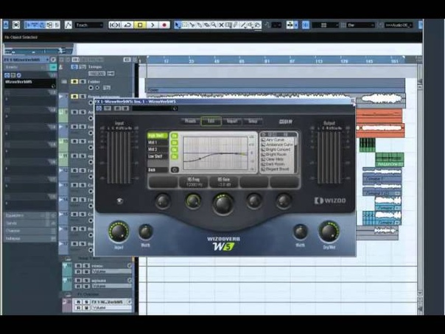Open the Presets page in WizooVerb
Viewport: 445px width, 334px height.
(190, 121)
